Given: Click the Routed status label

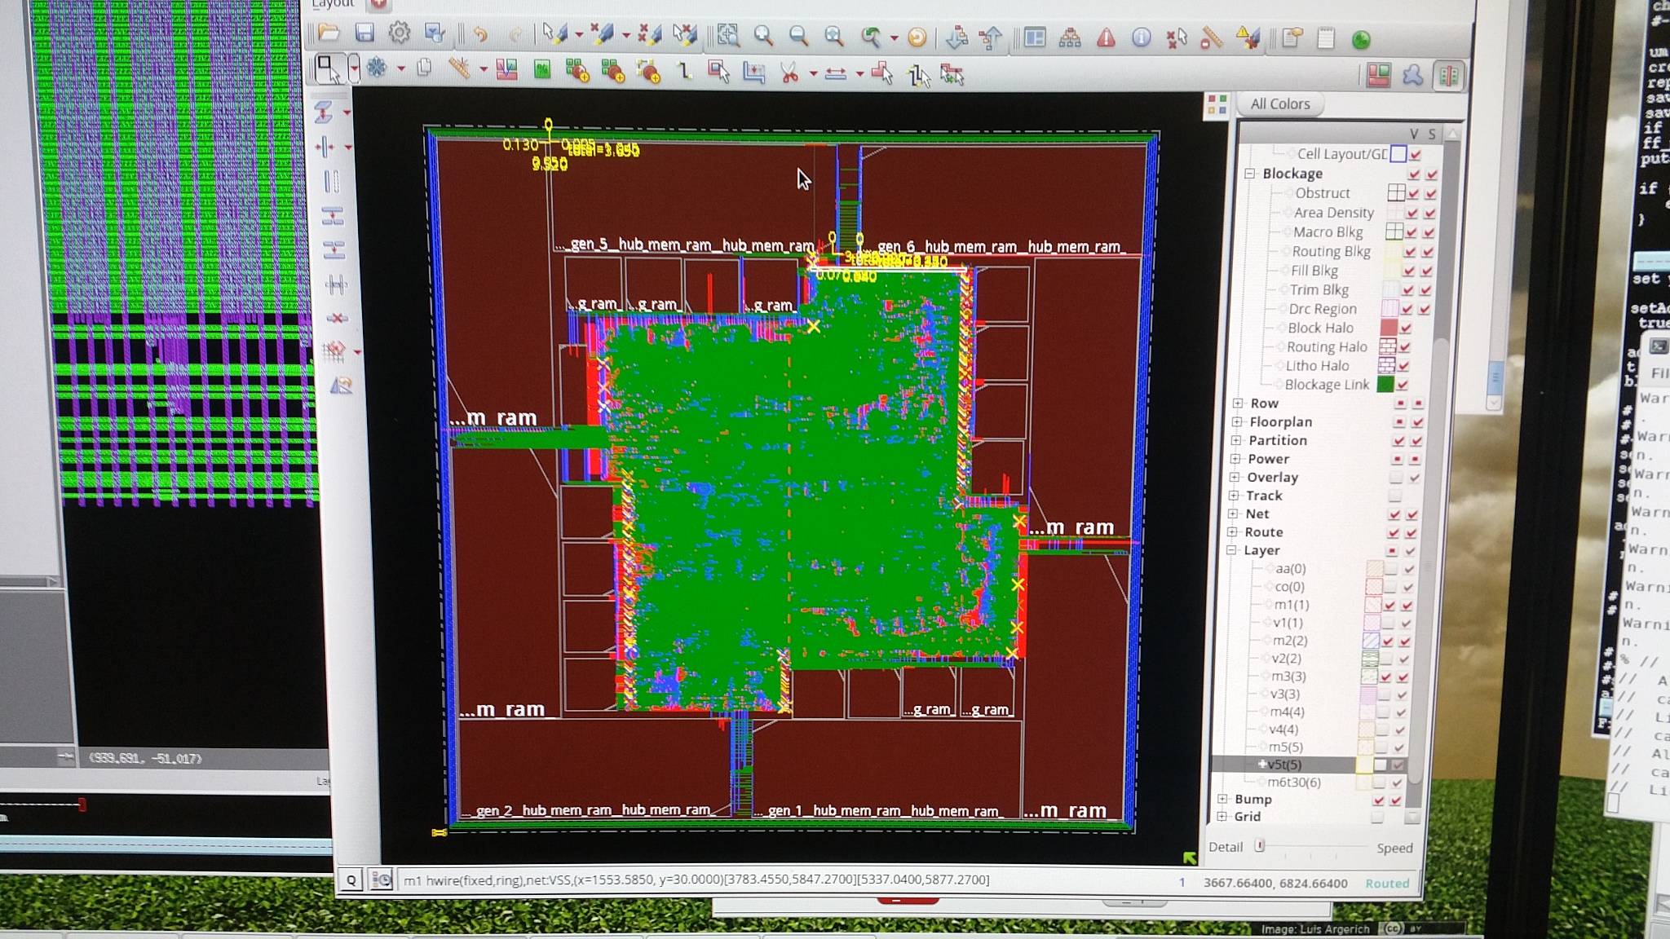Looking at the screenshot, I should coord(1387,884).
